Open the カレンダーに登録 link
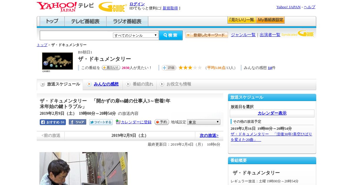 click(x=136, y=122)
